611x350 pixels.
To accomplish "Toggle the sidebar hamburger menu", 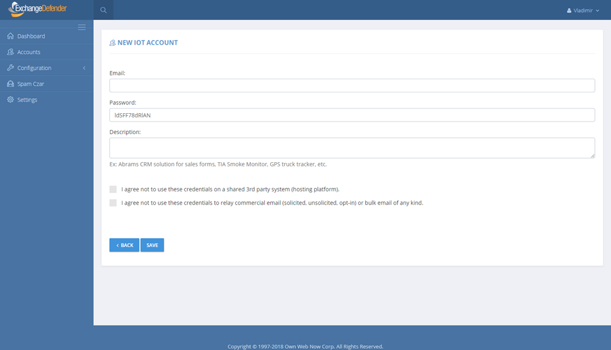I will (82, 27).
